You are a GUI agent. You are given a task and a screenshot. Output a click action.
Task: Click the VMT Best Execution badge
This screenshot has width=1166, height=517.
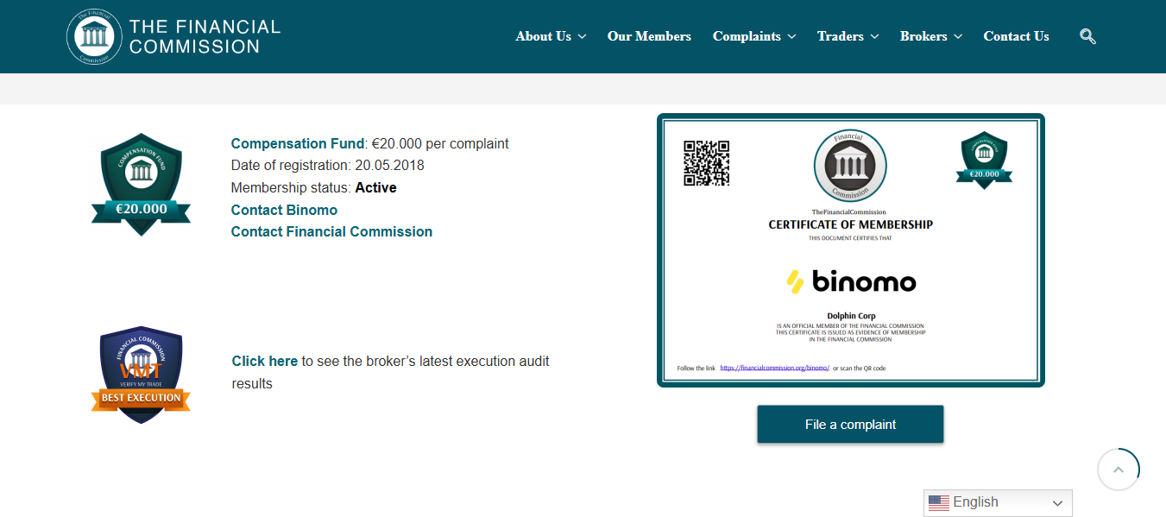point(140,374)
